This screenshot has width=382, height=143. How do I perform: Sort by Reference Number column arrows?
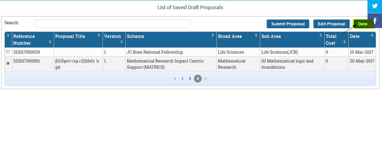click(50, 42)
